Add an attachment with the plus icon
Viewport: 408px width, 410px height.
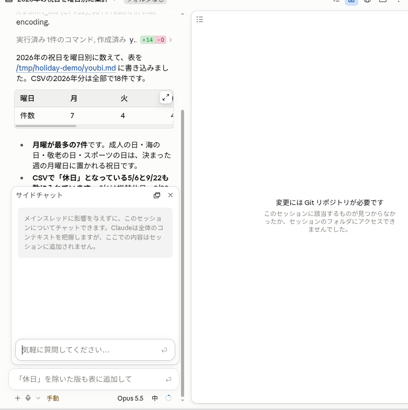[18, 398]
